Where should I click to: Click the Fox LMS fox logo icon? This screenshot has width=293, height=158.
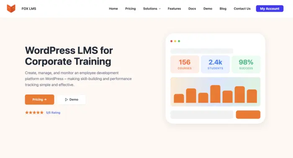click(x=11, y=9)
